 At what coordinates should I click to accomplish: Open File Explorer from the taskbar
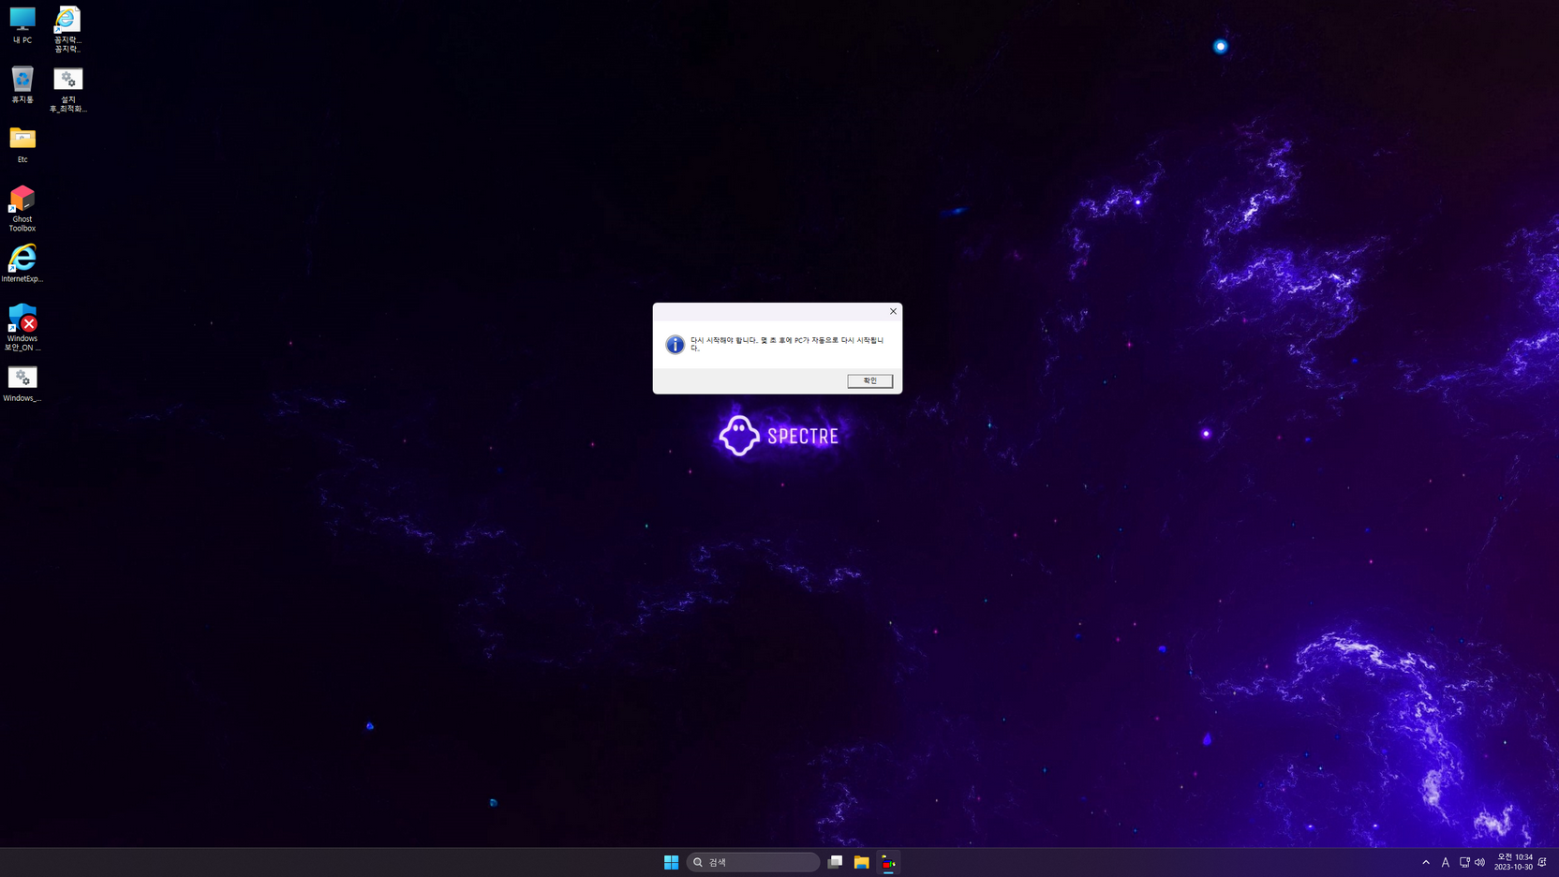coord(861,862)
